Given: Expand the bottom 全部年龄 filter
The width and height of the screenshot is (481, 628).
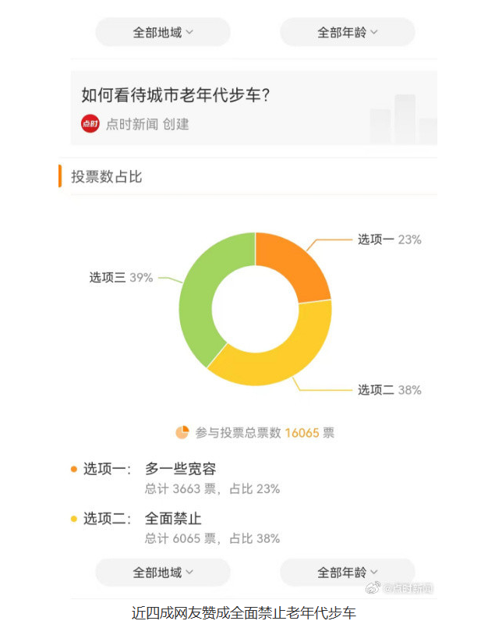Looking at the screenshot, I should [x=347, y=572].
